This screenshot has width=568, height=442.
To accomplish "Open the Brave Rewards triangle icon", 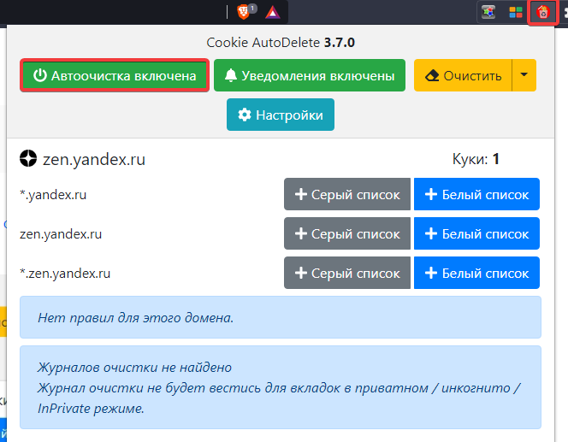I will tap(272, 13).
